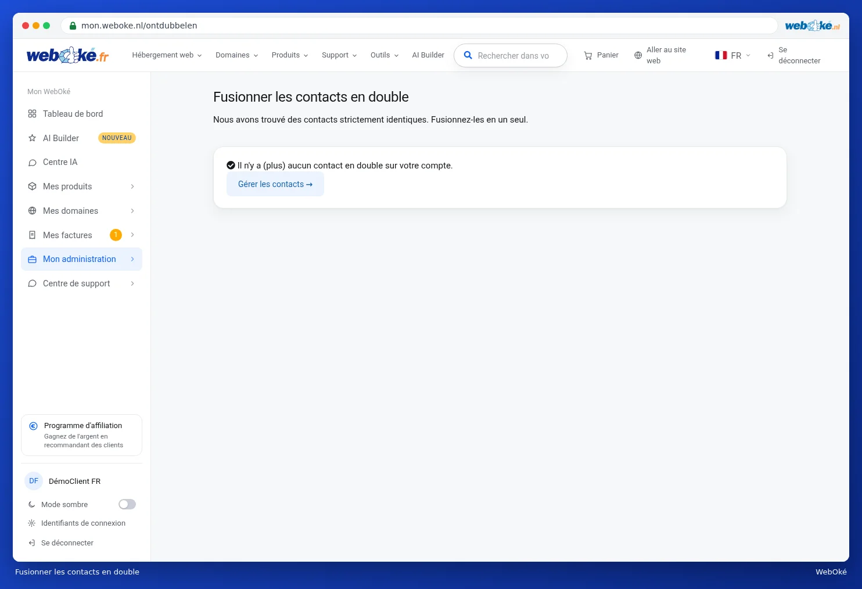
Task: Open the Outils dropdown menu
Action: pos(385,55)
